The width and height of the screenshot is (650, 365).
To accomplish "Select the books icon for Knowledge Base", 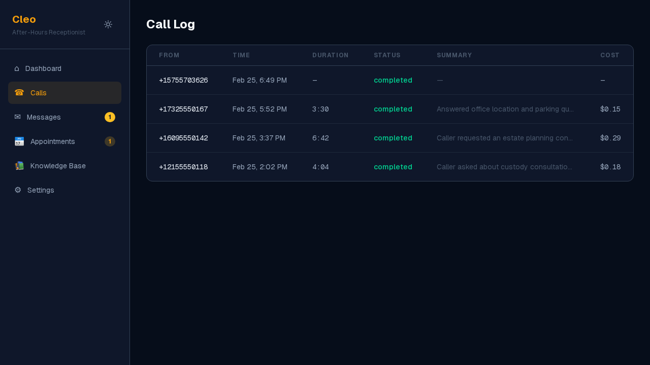I will pos(19,166).
